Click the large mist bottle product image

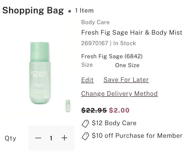click(39, 74)
